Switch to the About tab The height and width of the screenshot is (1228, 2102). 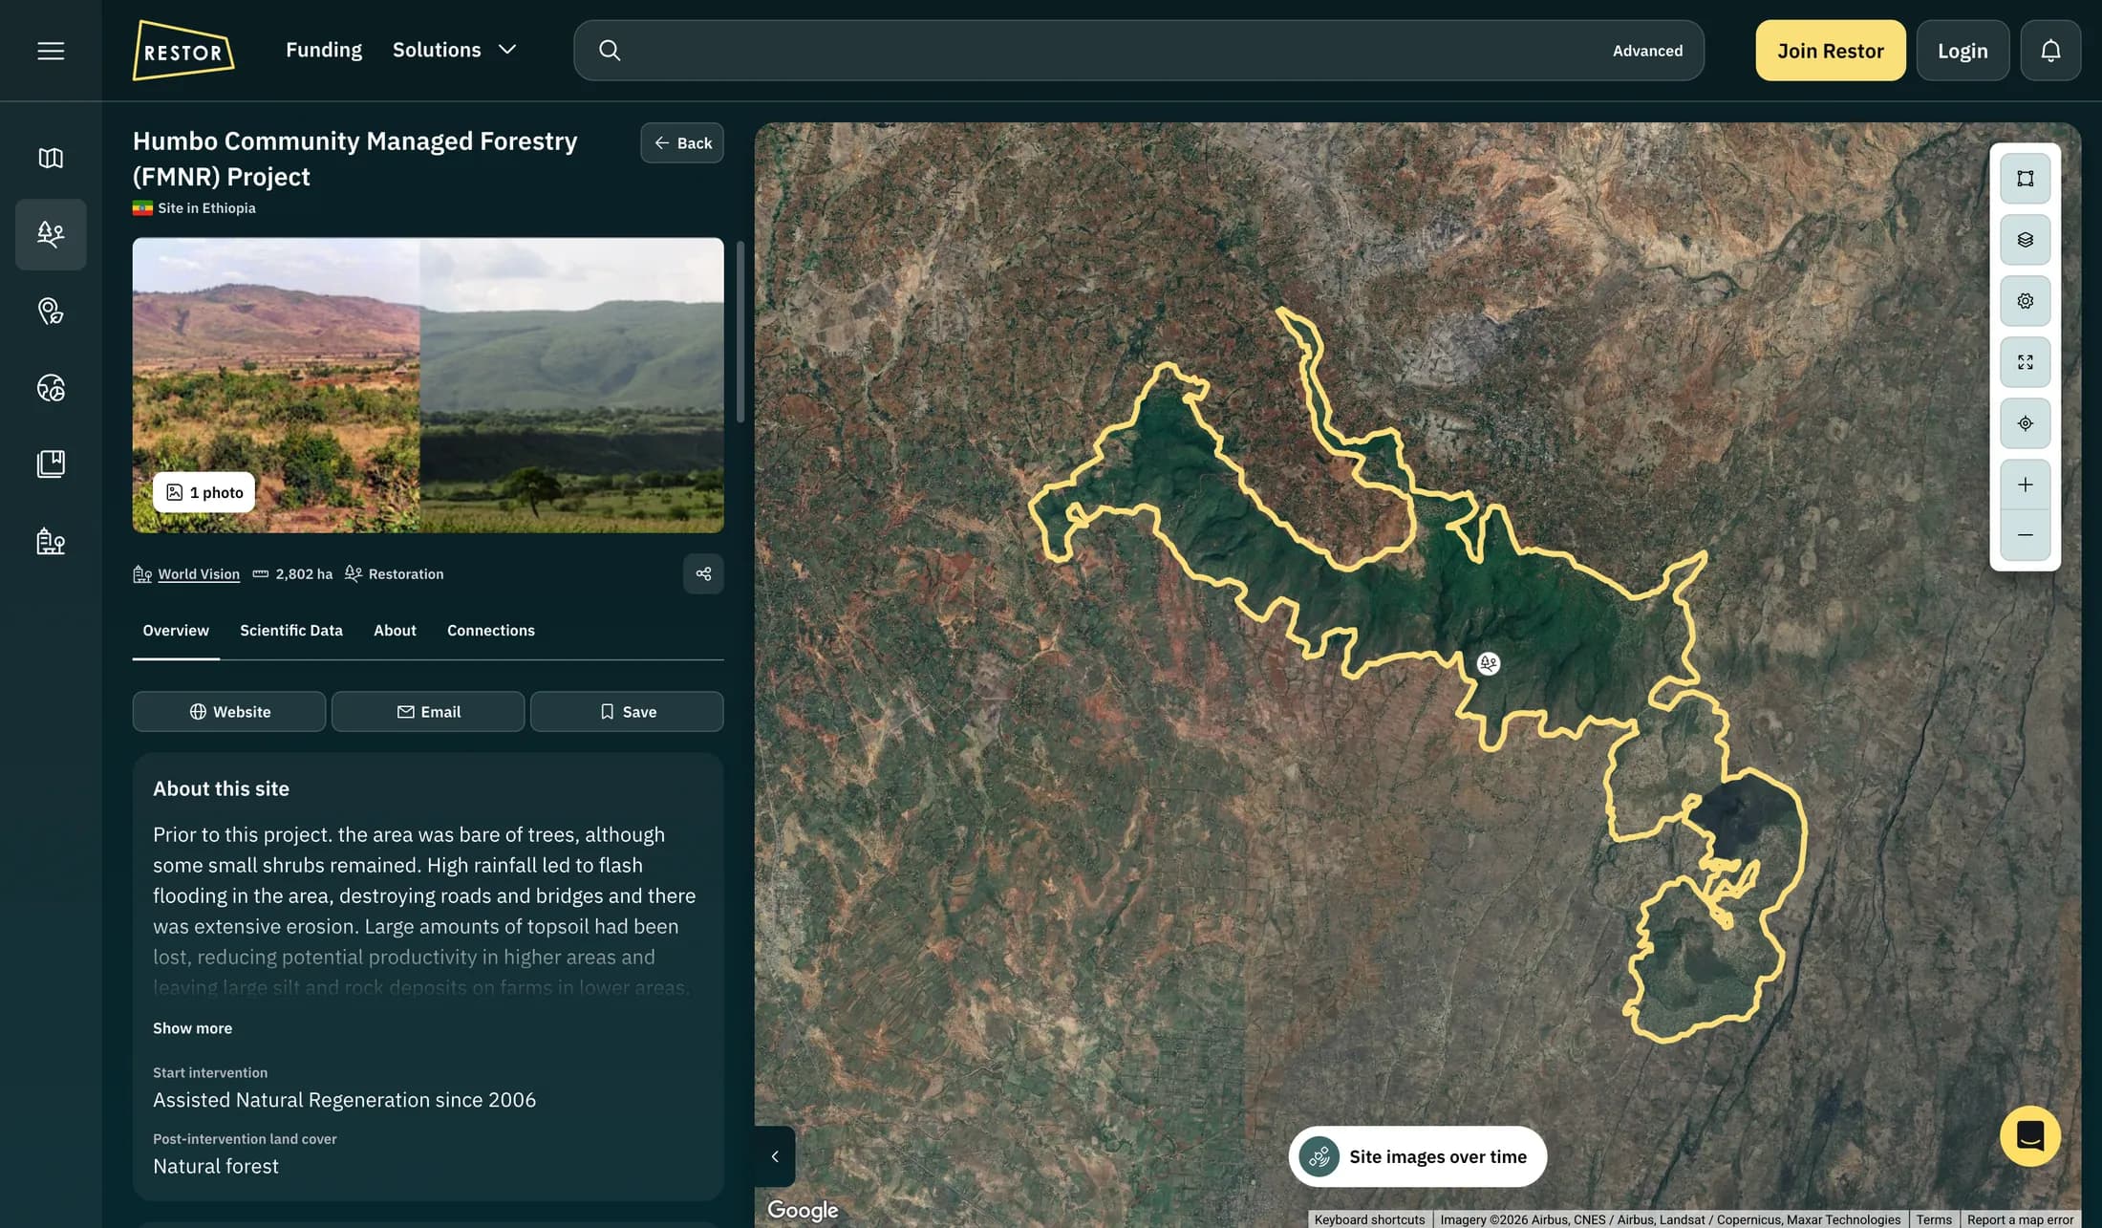click(x=395, y=631)
